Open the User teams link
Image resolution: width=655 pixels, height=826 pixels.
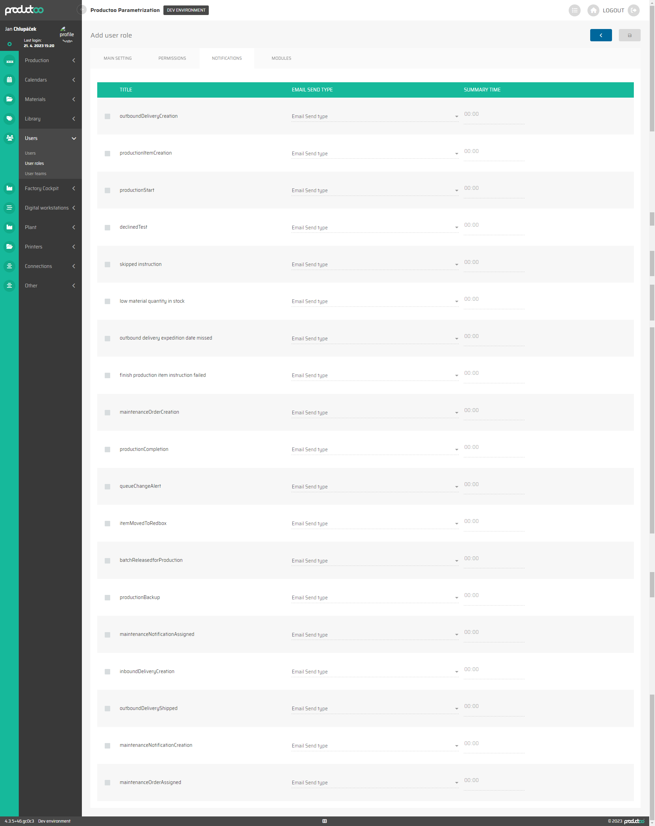(x=35, y=173)
